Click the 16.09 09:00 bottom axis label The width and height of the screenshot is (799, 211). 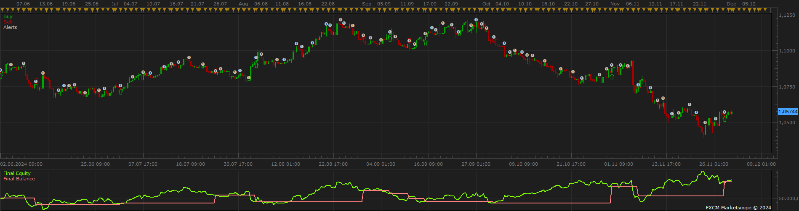429,164
